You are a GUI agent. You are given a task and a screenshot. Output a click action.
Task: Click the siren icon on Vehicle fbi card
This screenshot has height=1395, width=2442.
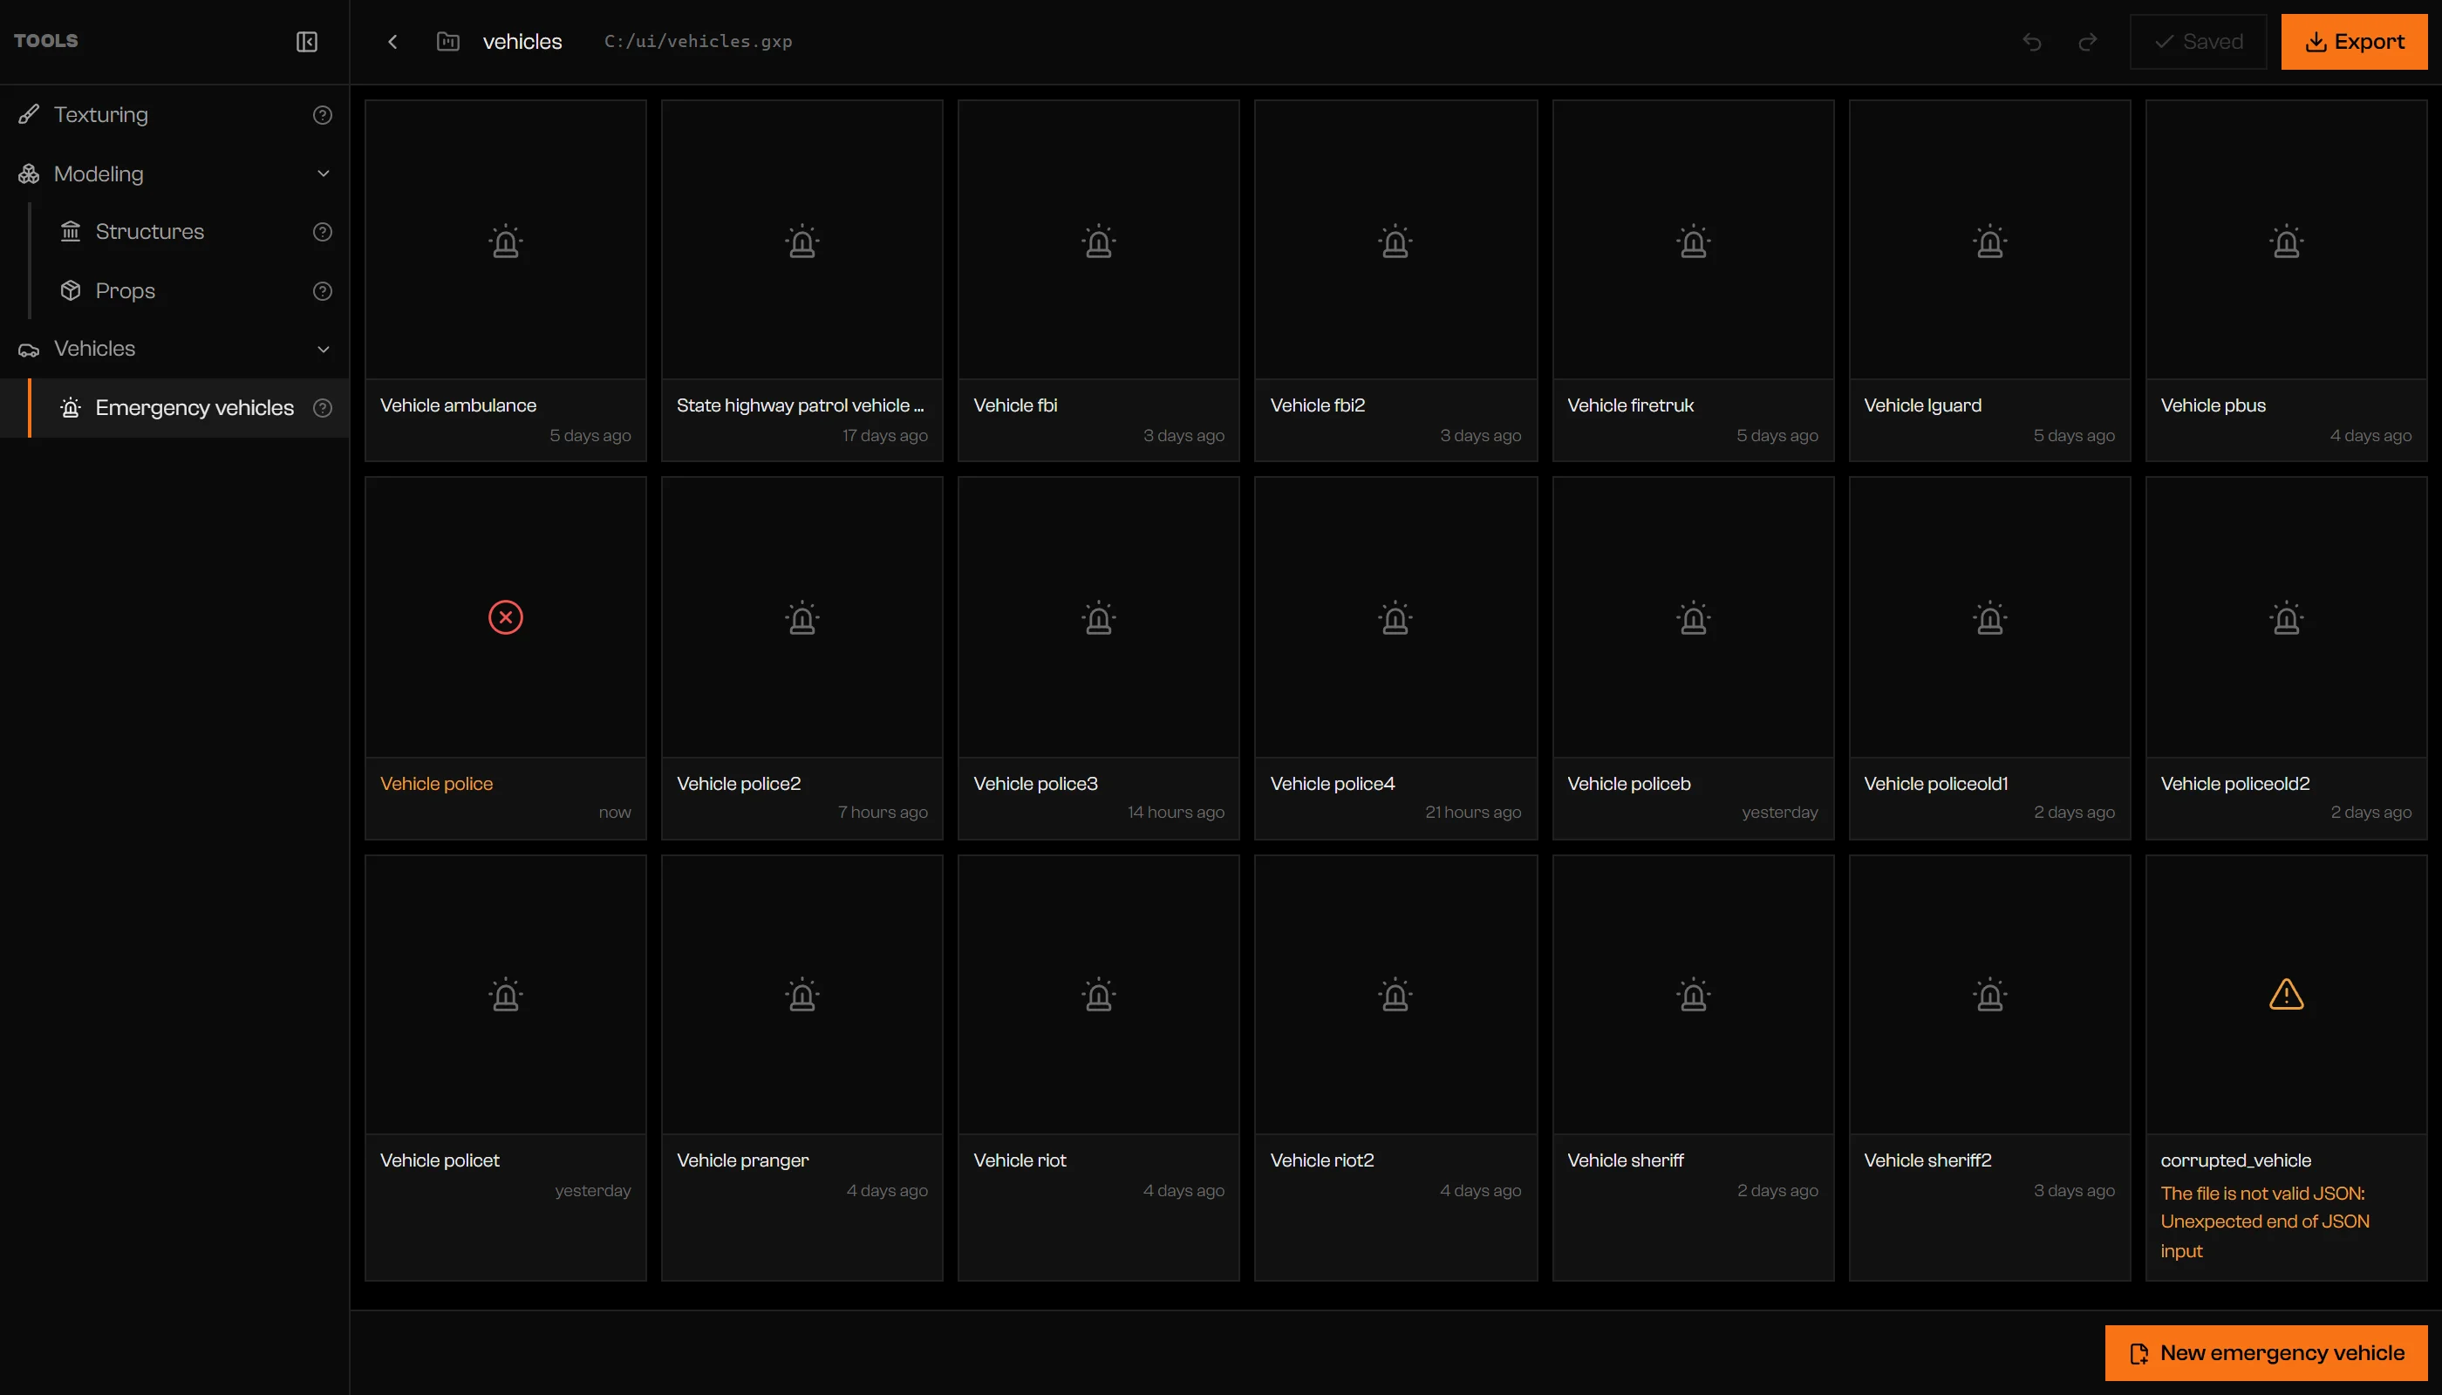(1099, 242)
